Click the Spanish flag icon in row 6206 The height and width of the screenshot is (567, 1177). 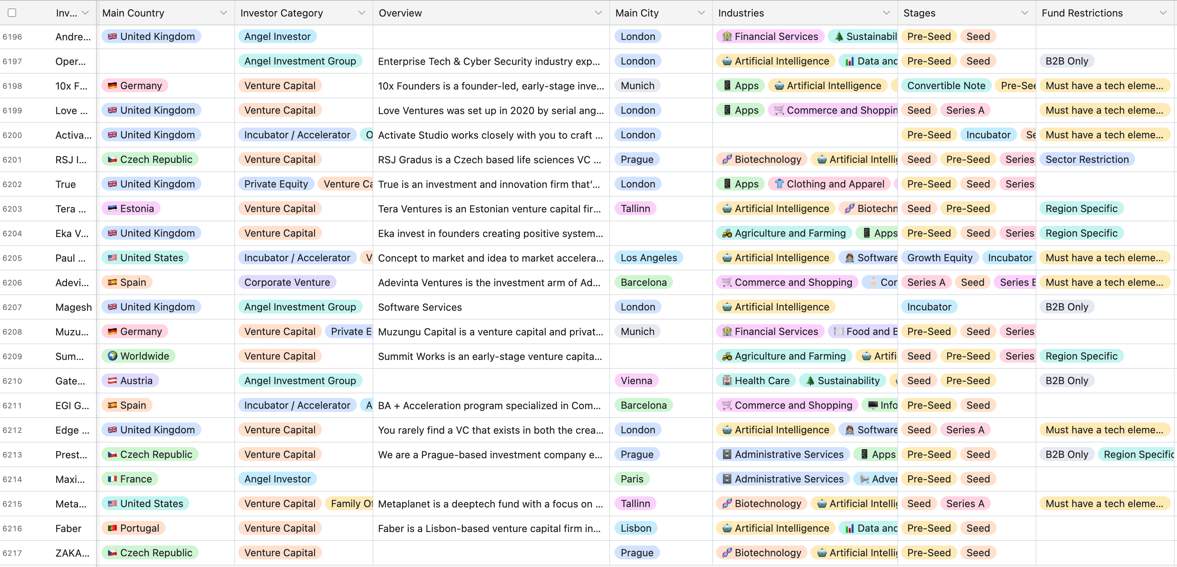[x=112, y=282]
